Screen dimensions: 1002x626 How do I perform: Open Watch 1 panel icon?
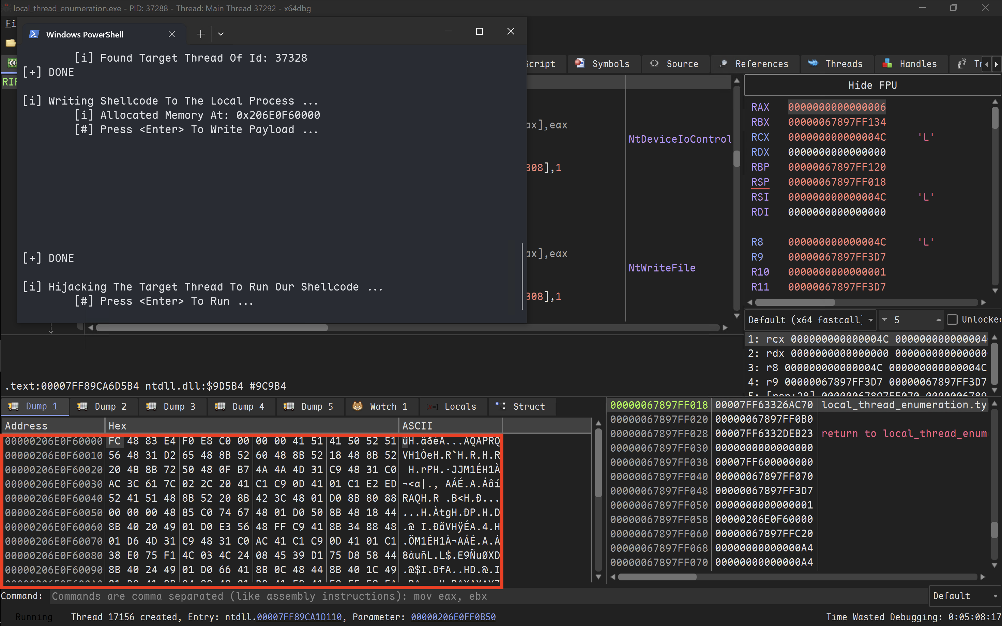tap(357, 406)
